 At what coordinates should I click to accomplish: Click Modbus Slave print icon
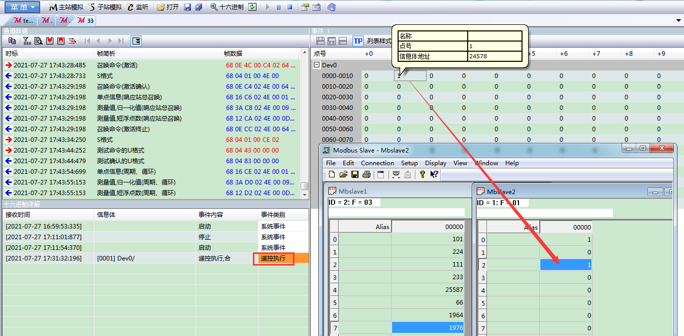pos(367,174)
